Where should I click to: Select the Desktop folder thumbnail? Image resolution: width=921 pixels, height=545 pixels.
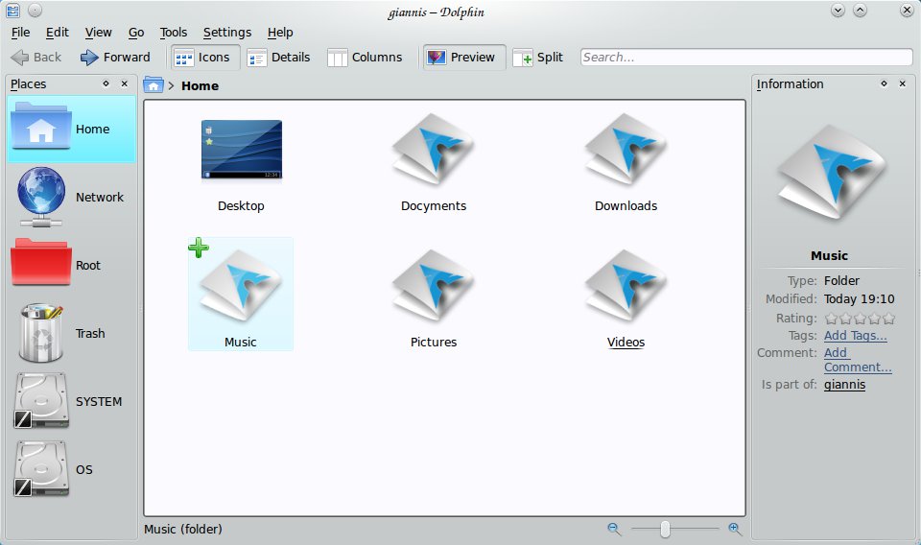point(242,151)
